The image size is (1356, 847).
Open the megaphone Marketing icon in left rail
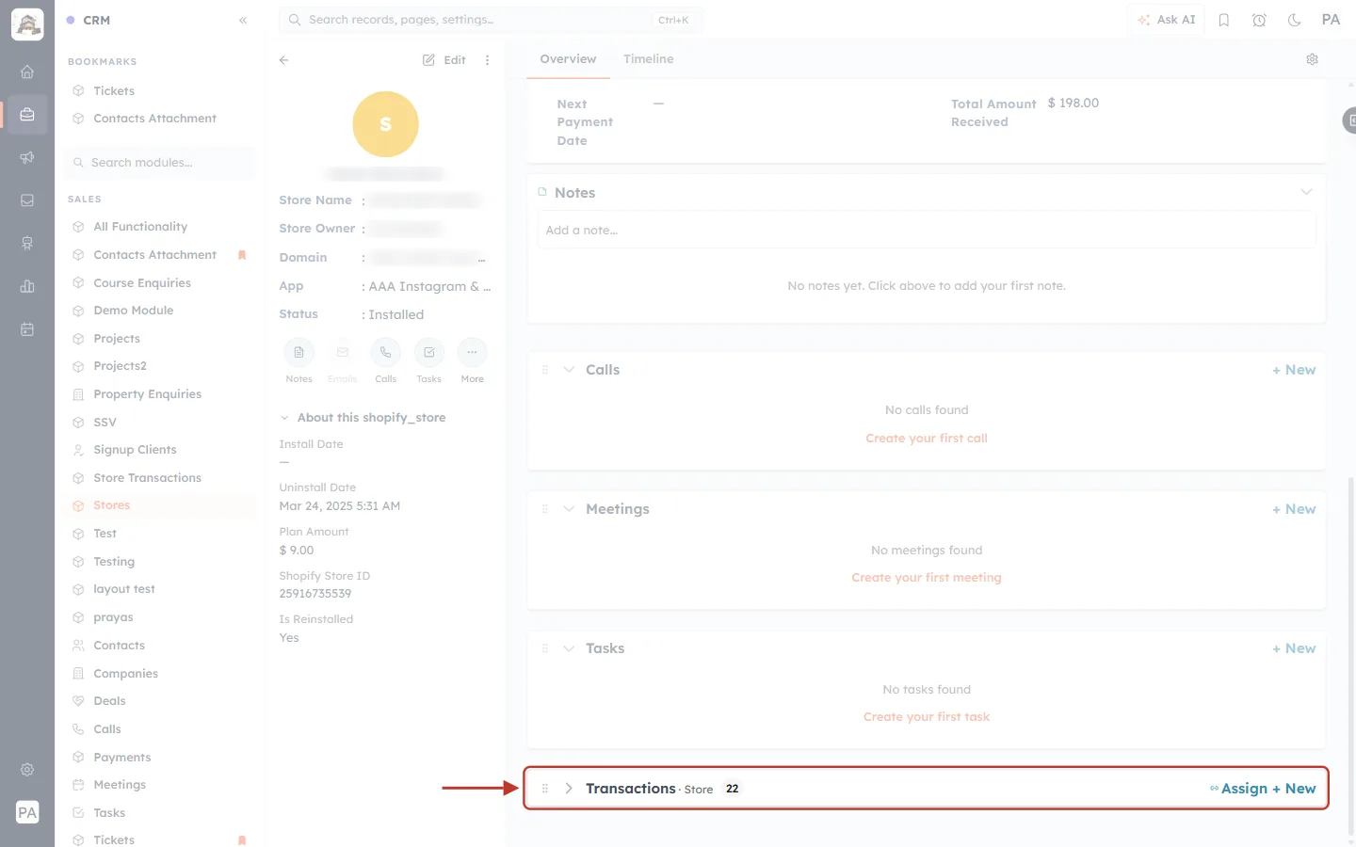click(27, 157)
